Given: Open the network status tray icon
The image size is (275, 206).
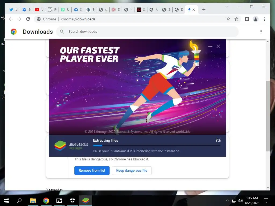Looking at the screenshot, I should pos(234,201).
